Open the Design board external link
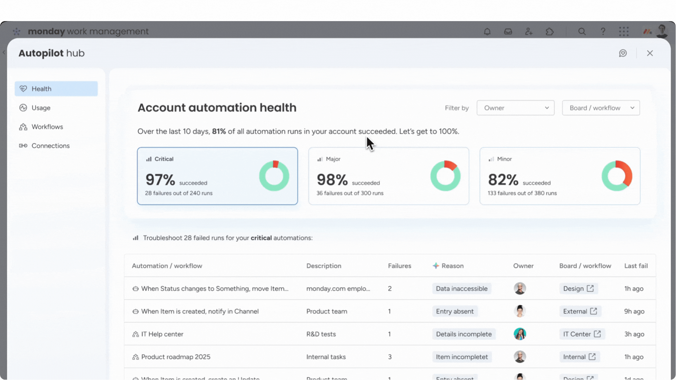This screenshot has width=676, height=380. 578,288
